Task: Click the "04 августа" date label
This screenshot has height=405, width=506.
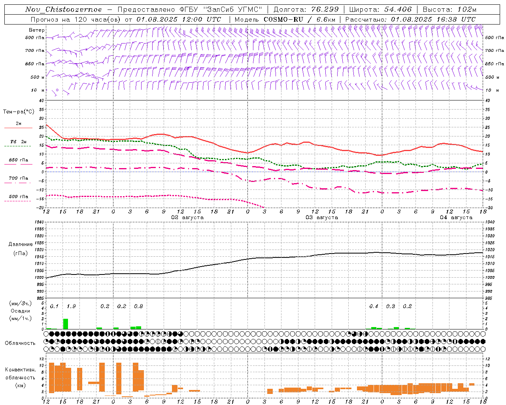Action: pyautogui.click(x=456, y=218)
